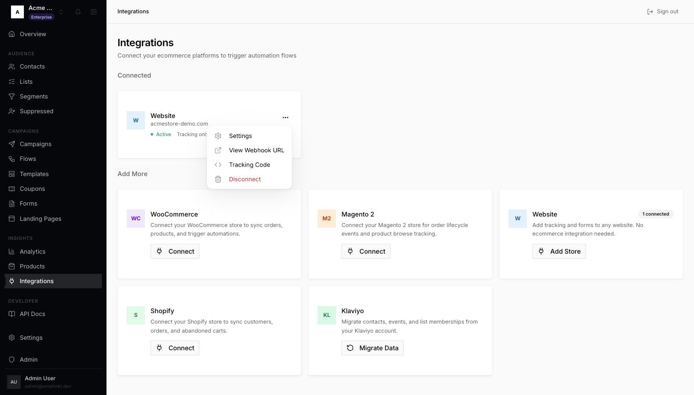This screenshot has height=395, width=694.
Task: Open the Website card three-dot menu
Action: [285, 117]
